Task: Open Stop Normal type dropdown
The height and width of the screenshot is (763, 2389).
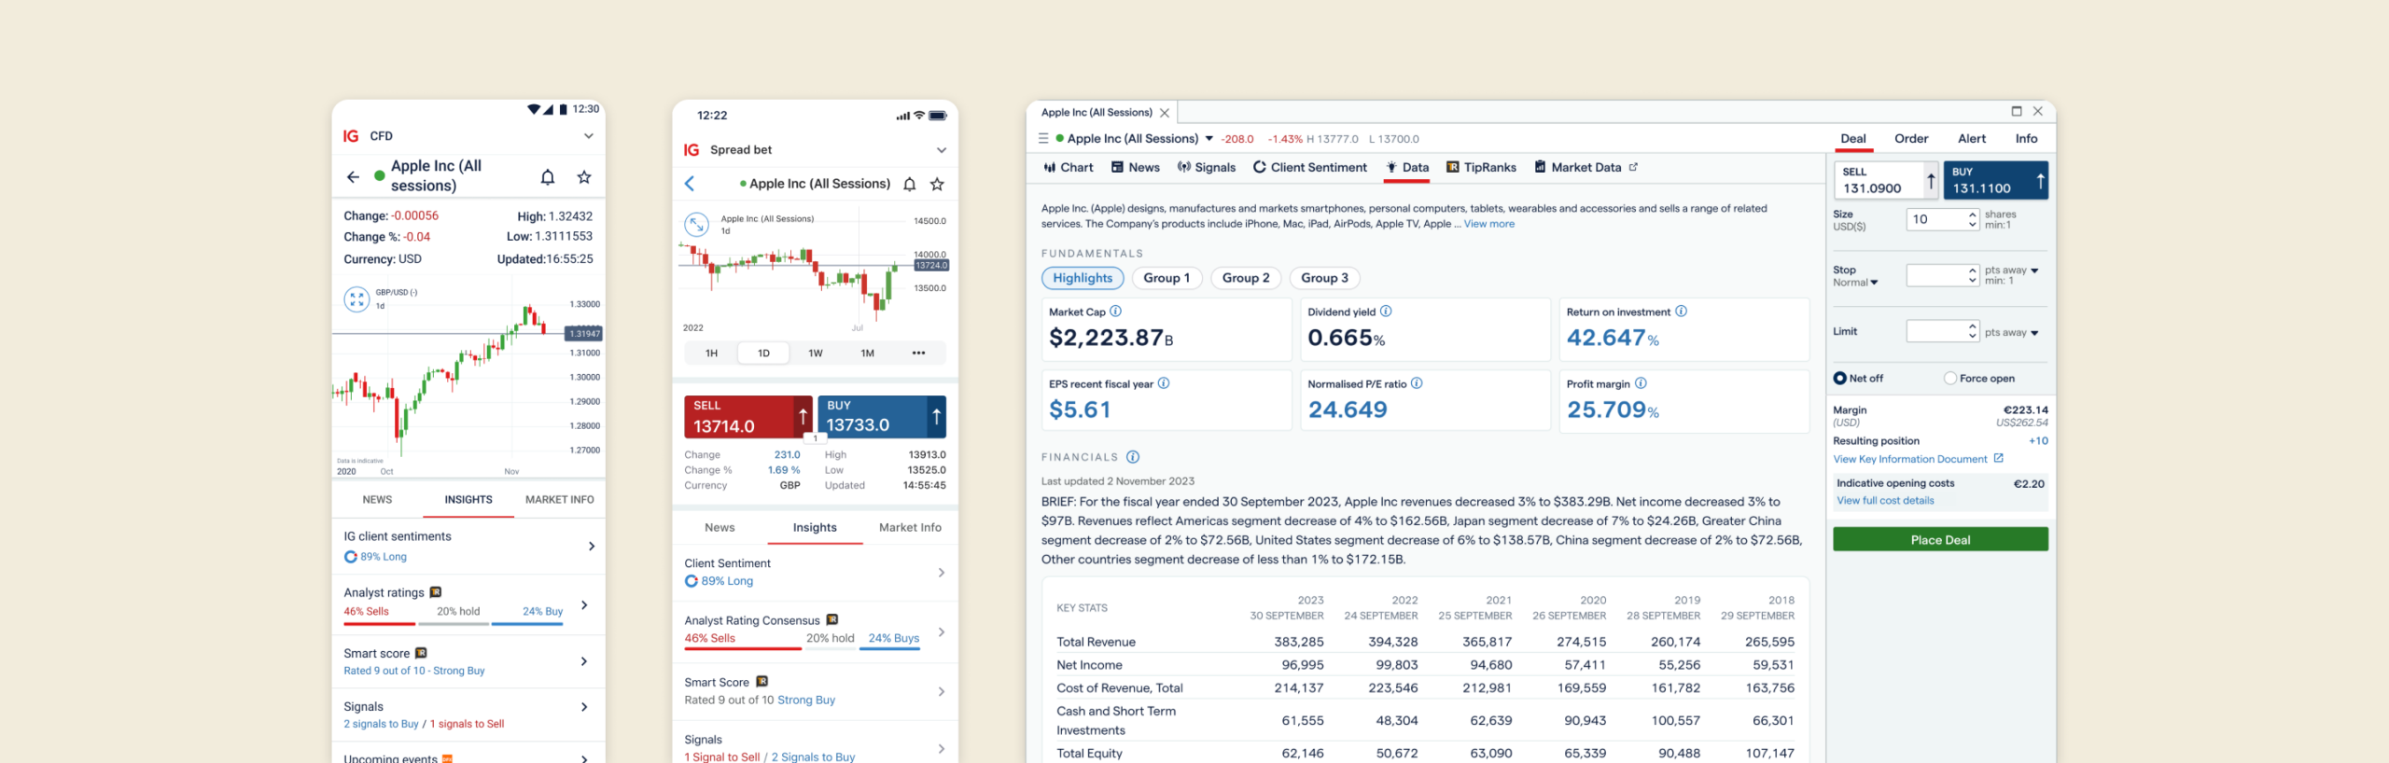Action: [x=1855, y=283]
